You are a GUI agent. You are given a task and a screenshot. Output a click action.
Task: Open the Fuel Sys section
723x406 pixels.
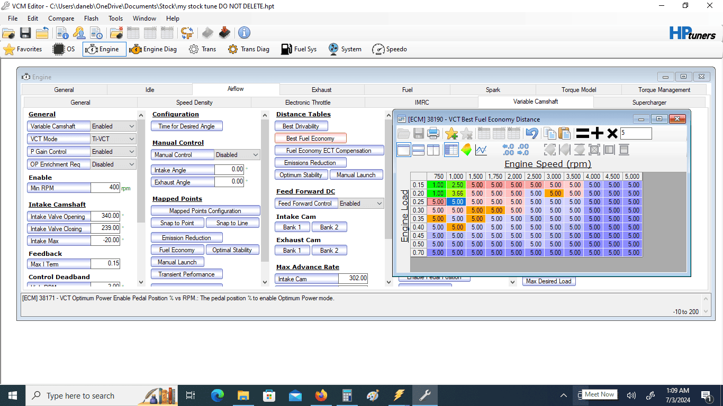299,49
